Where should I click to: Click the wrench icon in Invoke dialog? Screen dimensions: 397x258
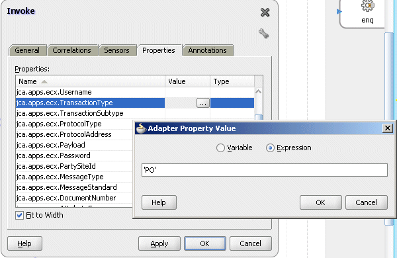[x=263, y=34]
